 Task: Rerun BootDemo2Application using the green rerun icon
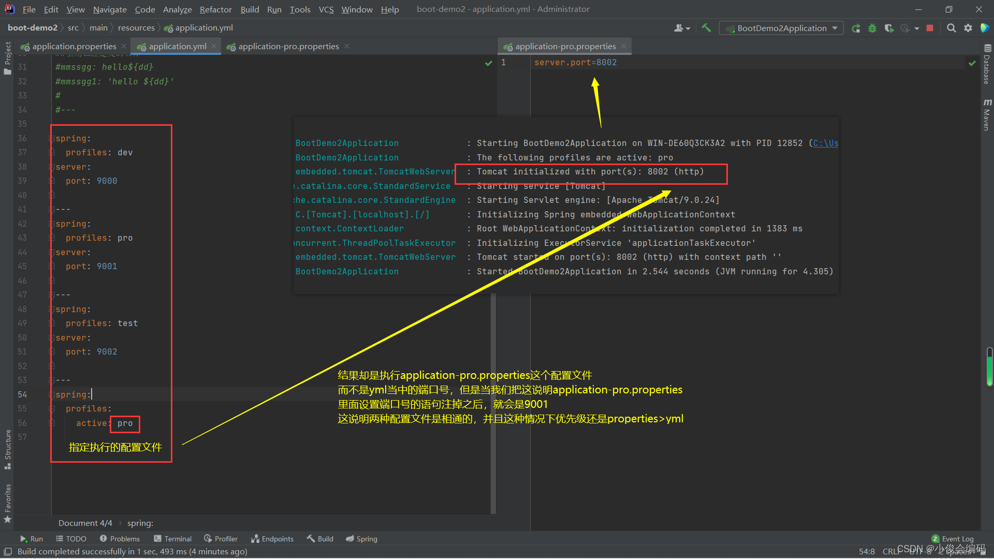[x=856, y=28]
